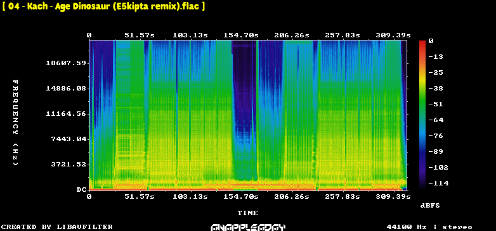This screenshot has height=231, width=496.
Task: Click the 'CREATED BY LIBAVFILTER' text
Action: click(x=57, y=227)
